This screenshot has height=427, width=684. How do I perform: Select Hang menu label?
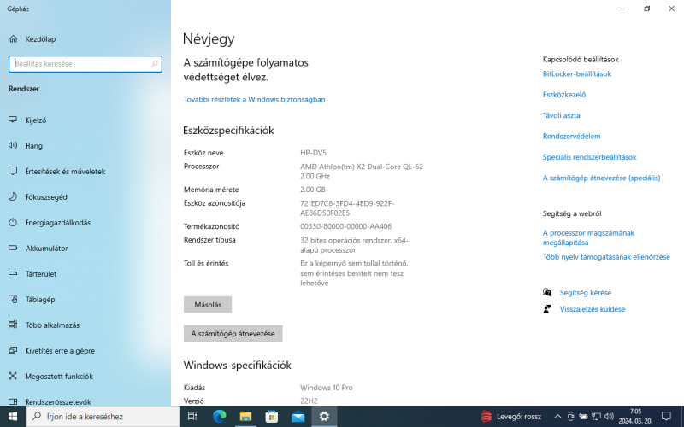click(x=33, y=145)
